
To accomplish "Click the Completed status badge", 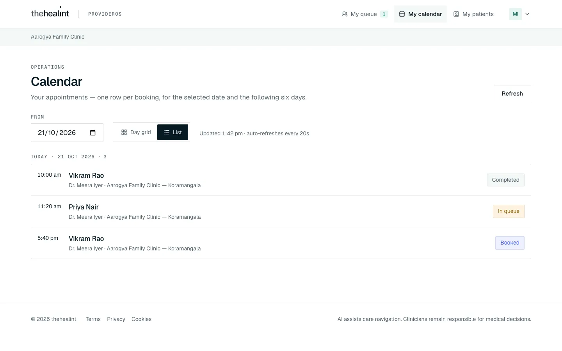I will coord(505,180).
